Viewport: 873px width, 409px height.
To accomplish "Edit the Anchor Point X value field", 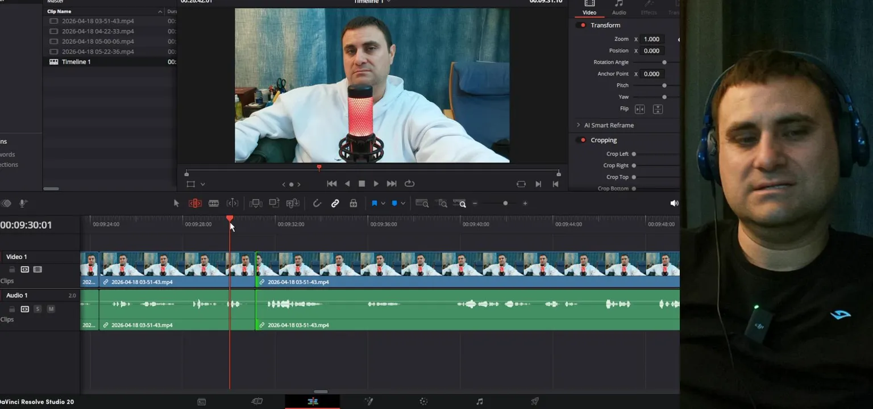I will click(x=653, y=74).
